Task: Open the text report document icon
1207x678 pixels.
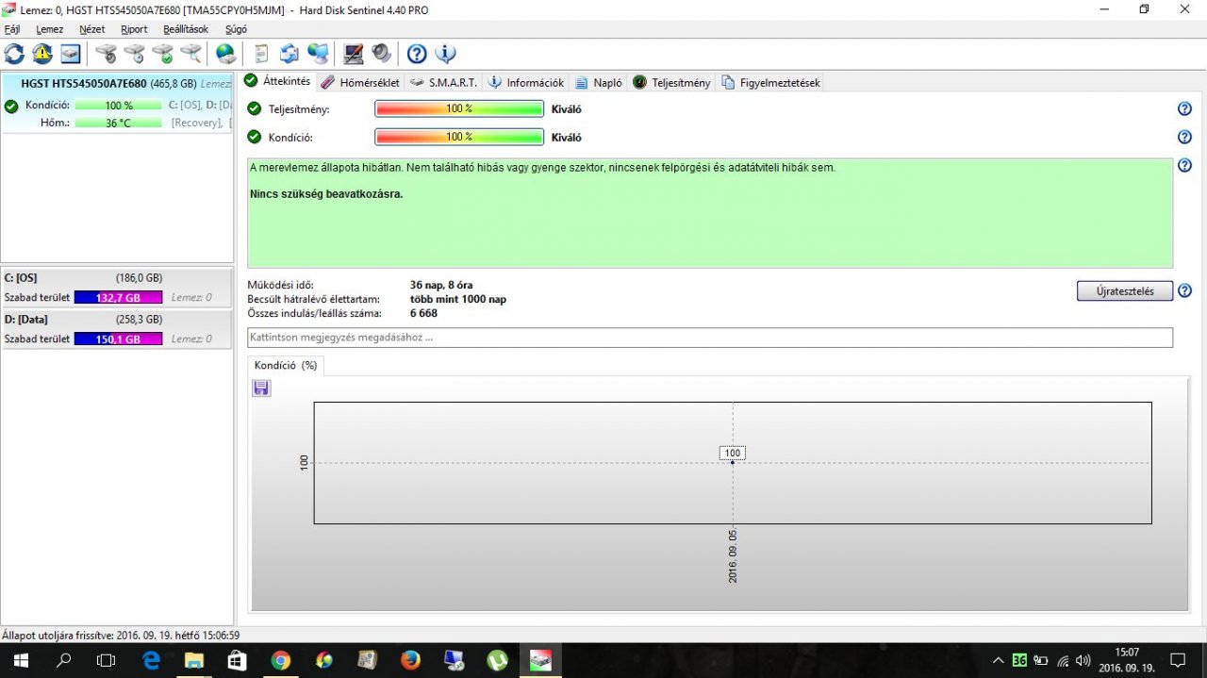Action: pyautogui.click(x=261, y=54)
